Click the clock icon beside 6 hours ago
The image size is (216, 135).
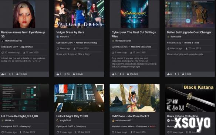coord(168,49)
